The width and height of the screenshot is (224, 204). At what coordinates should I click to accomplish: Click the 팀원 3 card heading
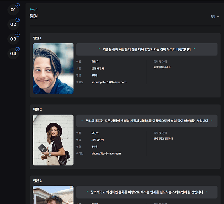(x=37, y=181)
